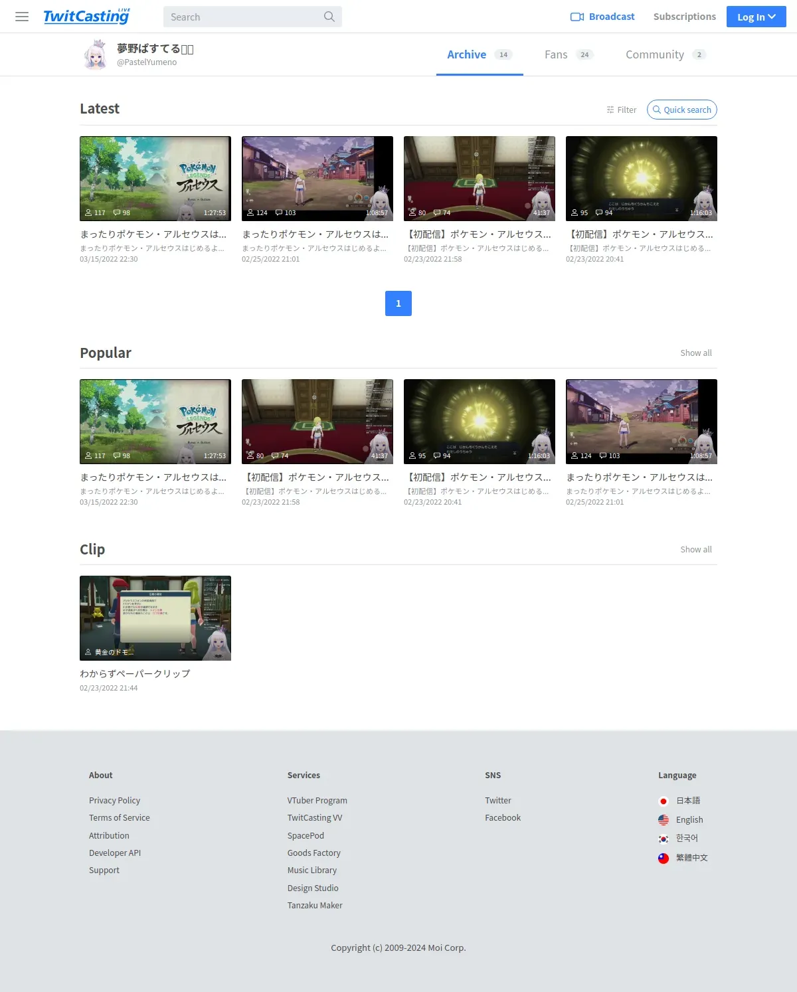
Task: Open the Terms of Service link
Action: (120, 818)
